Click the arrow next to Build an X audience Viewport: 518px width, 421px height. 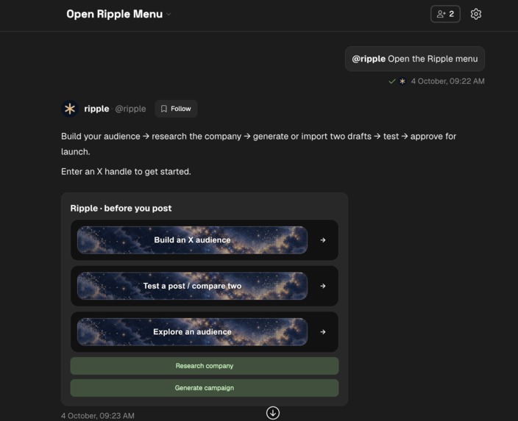pyautogui.click(x=323, y=240)
